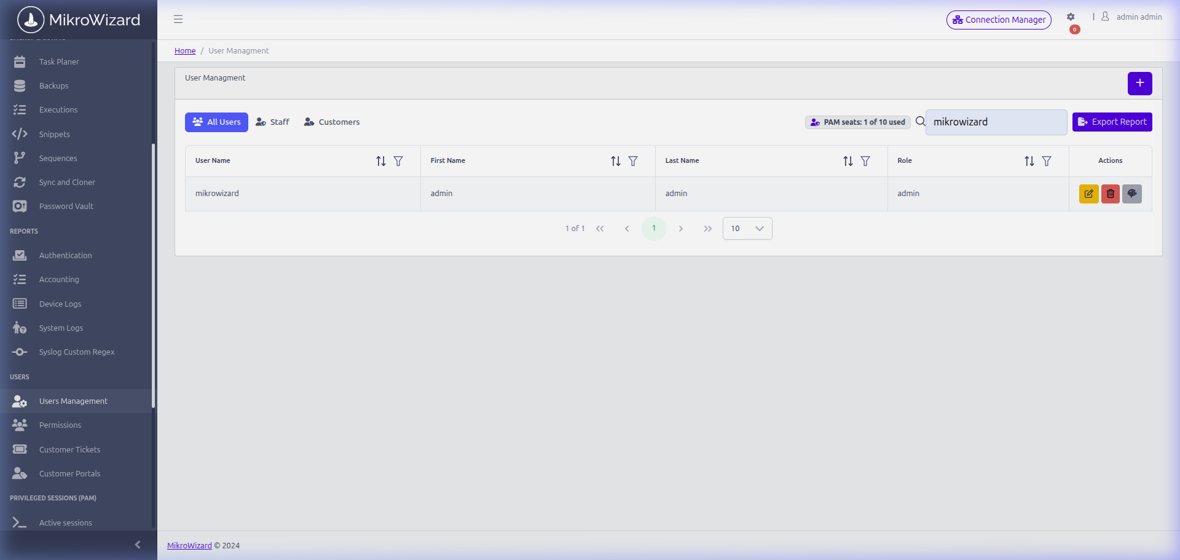The image size is (1180, 560).
Task: Go to last page of results
Action: [x=708, y=229]
